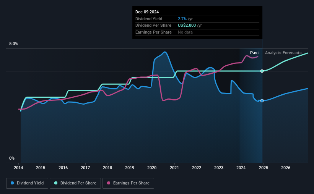Click the 'Dividend Yield' tooltip row label

pyautogui.click(x=149, y=19)
